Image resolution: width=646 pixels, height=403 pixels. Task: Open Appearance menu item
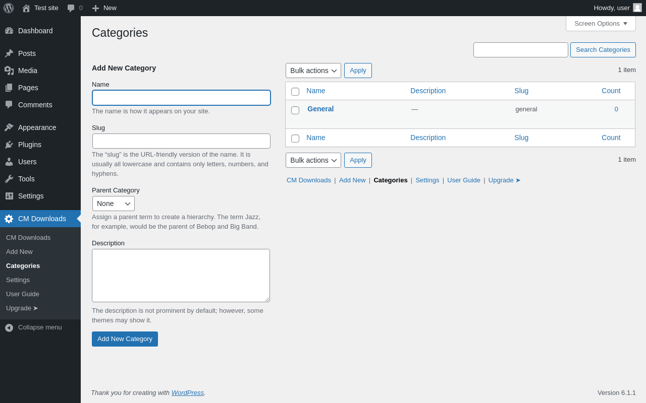pos(40,127)
